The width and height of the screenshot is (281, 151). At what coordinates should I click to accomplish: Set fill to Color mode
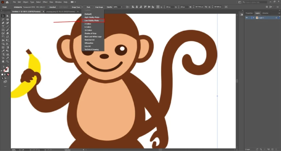pyautogui.click(x=2, y=75)
